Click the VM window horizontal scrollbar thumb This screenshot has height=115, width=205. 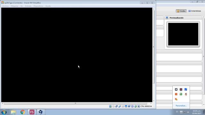tap(76, 103)
